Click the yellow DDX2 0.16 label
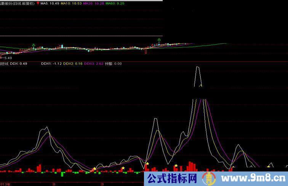 coord(72,64)
